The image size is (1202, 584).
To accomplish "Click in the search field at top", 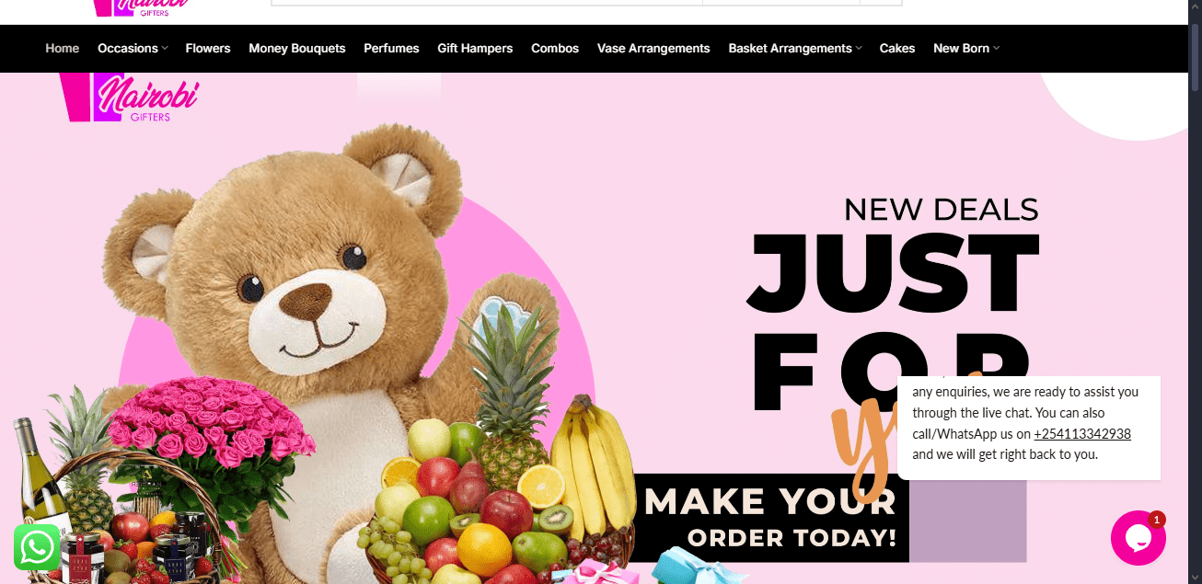I will 487,3.
